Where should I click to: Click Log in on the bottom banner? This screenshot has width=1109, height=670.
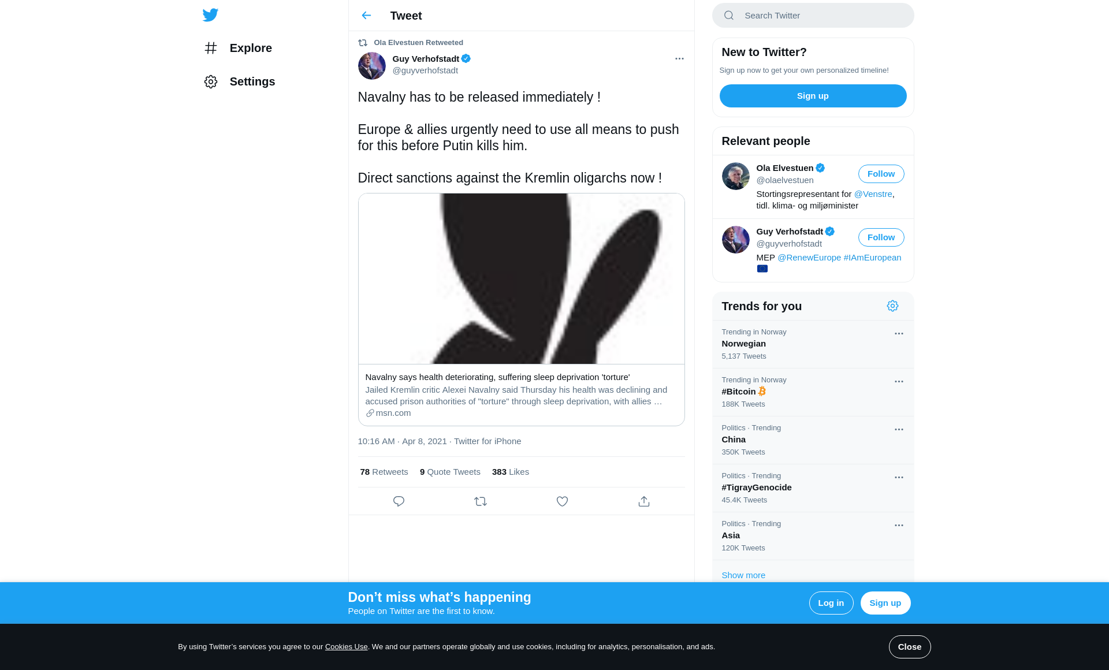pos(831,603)
